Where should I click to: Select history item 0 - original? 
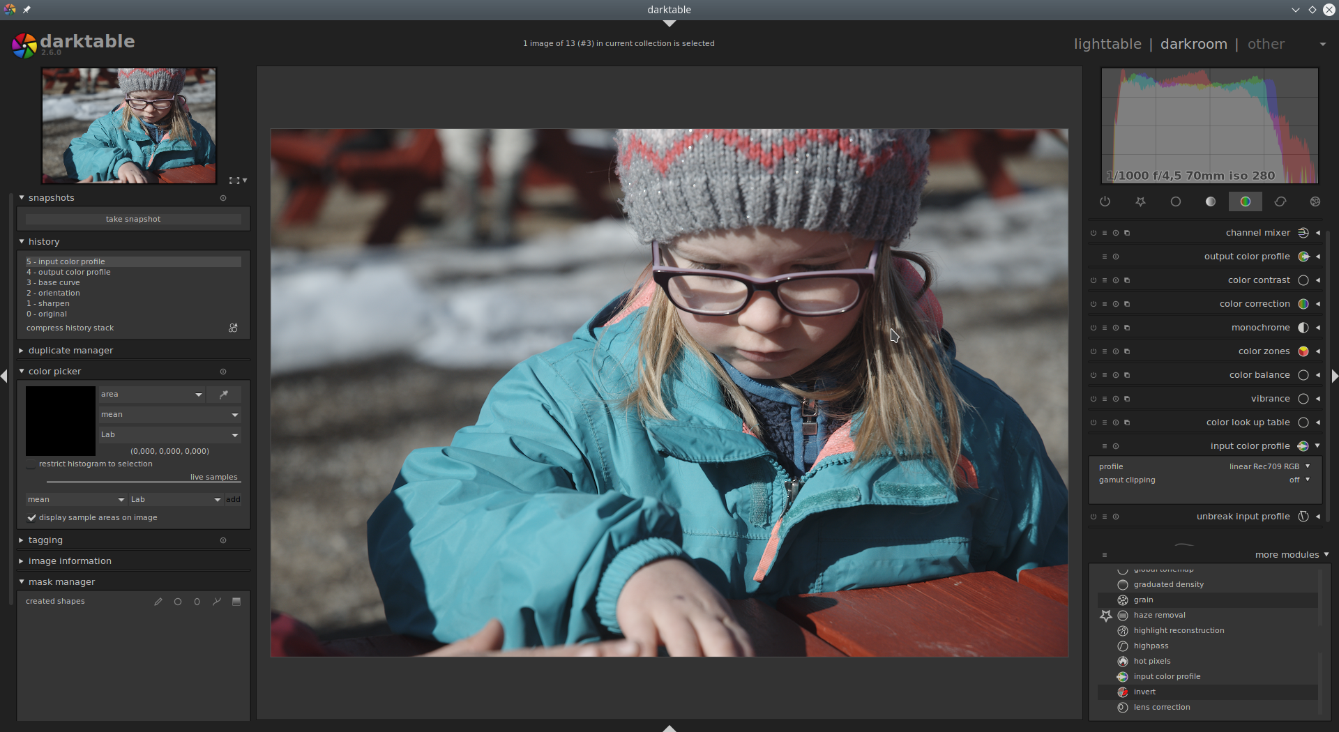click(x=133, y=314)
